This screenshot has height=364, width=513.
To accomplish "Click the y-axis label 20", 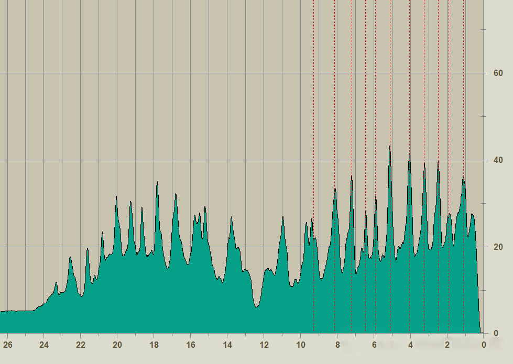I will (x=498, y=247).
